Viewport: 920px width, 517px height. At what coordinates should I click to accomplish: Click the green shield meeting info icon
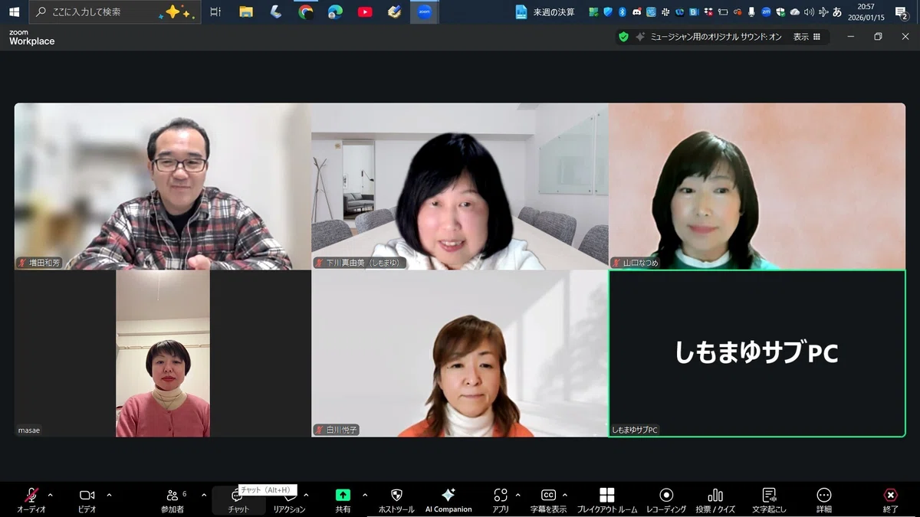click(x=623, y=37)
